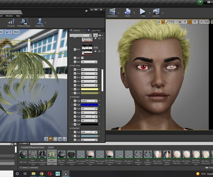Expand the End color property
213x177 pixels.
tap(72, 89)
